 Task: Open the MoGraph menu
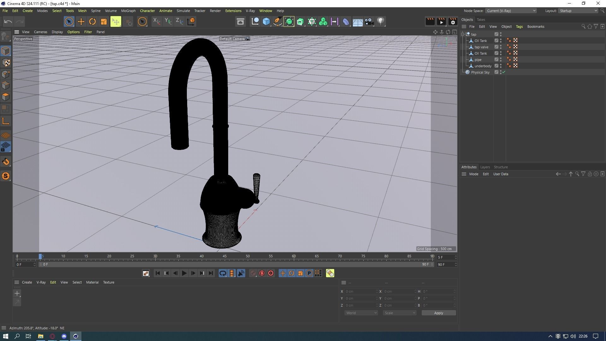tap(128, 10)
